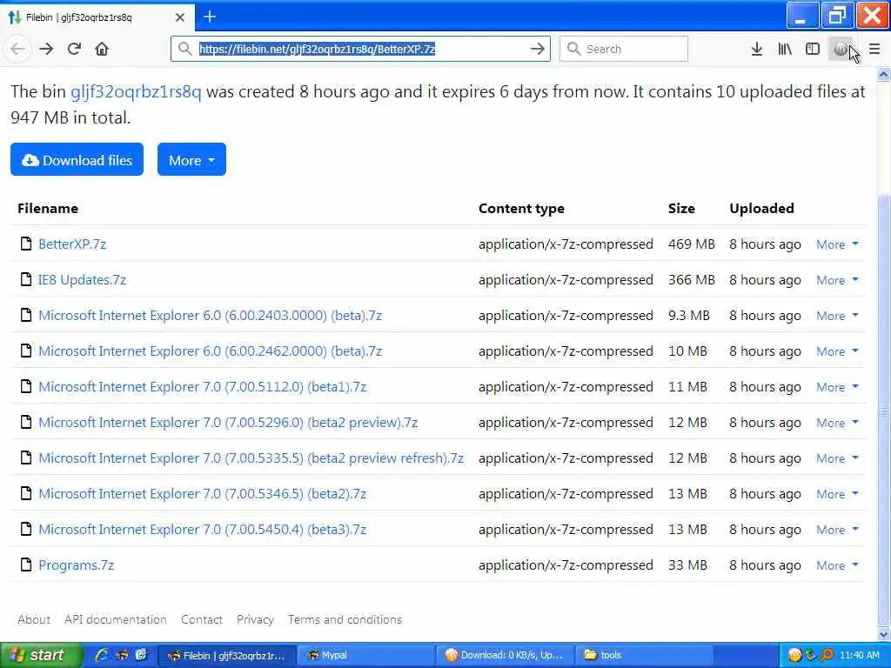891x668 pixels.
Task: Switch to Filebin taskbar window button
Action: tap(226, 655)
